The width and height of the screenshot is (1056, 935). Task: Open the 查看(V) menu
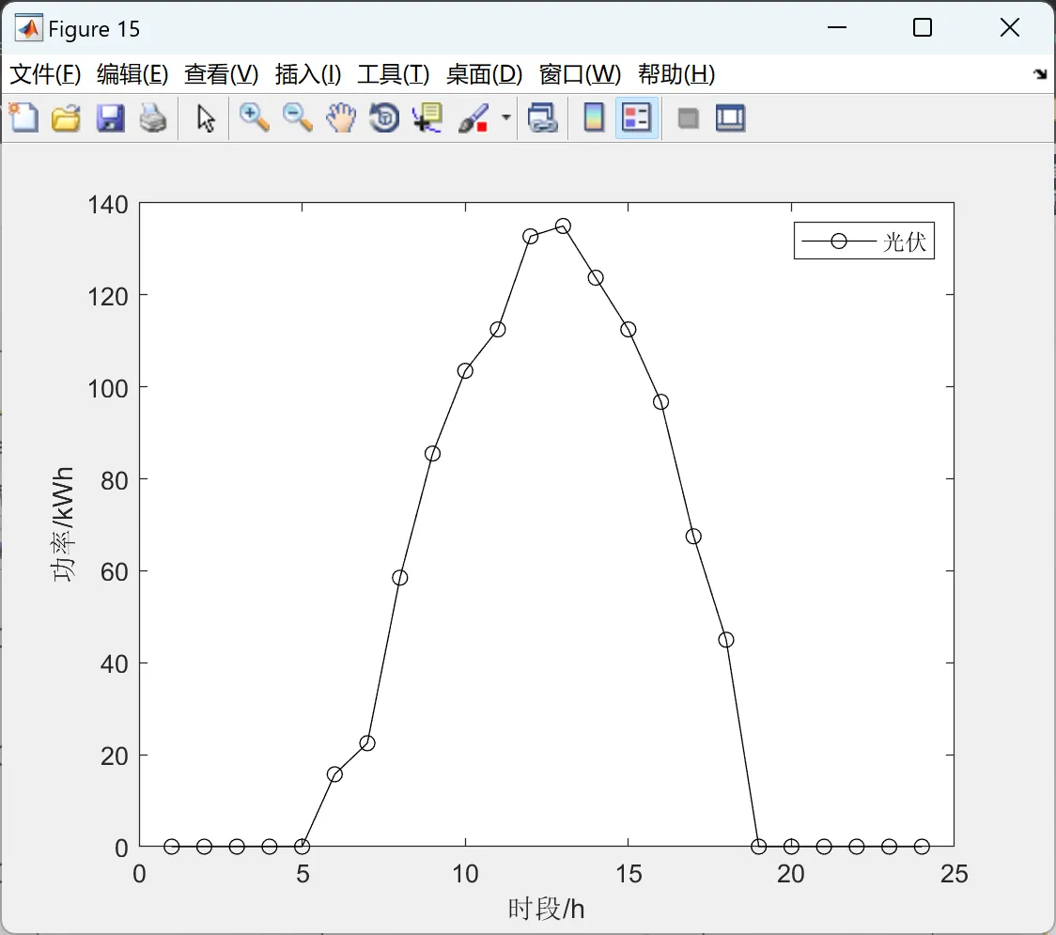point(222,74)
